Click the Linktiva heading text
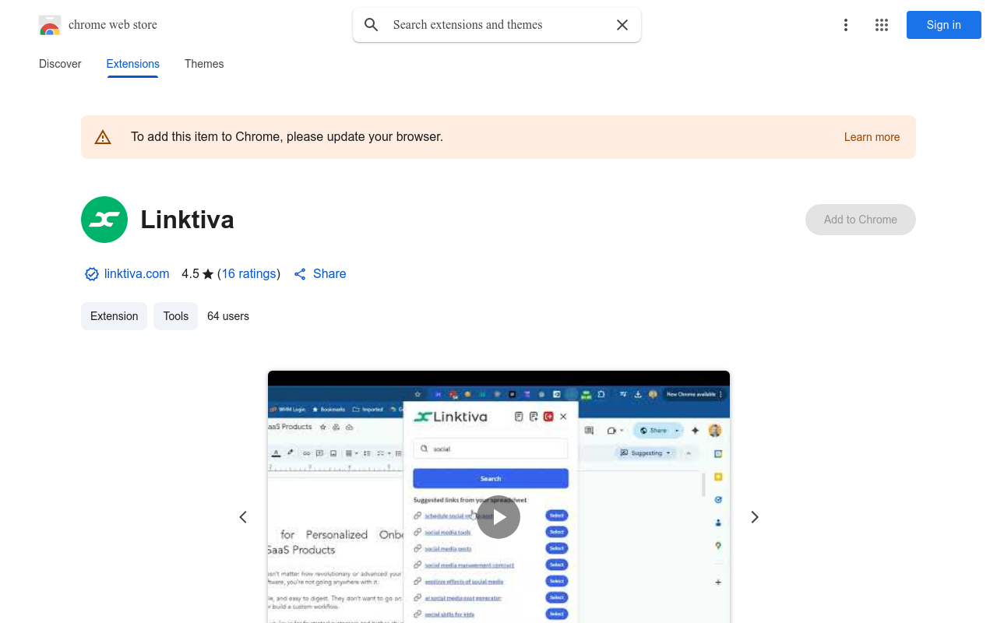Screen dimensions: 997x623 [x=188, y=220]
